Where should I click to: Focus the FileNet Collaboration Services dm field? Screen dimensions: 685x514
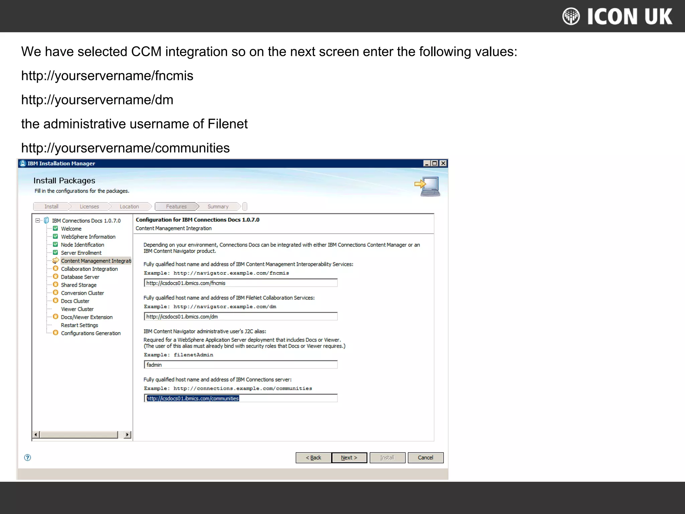[240, 316]
